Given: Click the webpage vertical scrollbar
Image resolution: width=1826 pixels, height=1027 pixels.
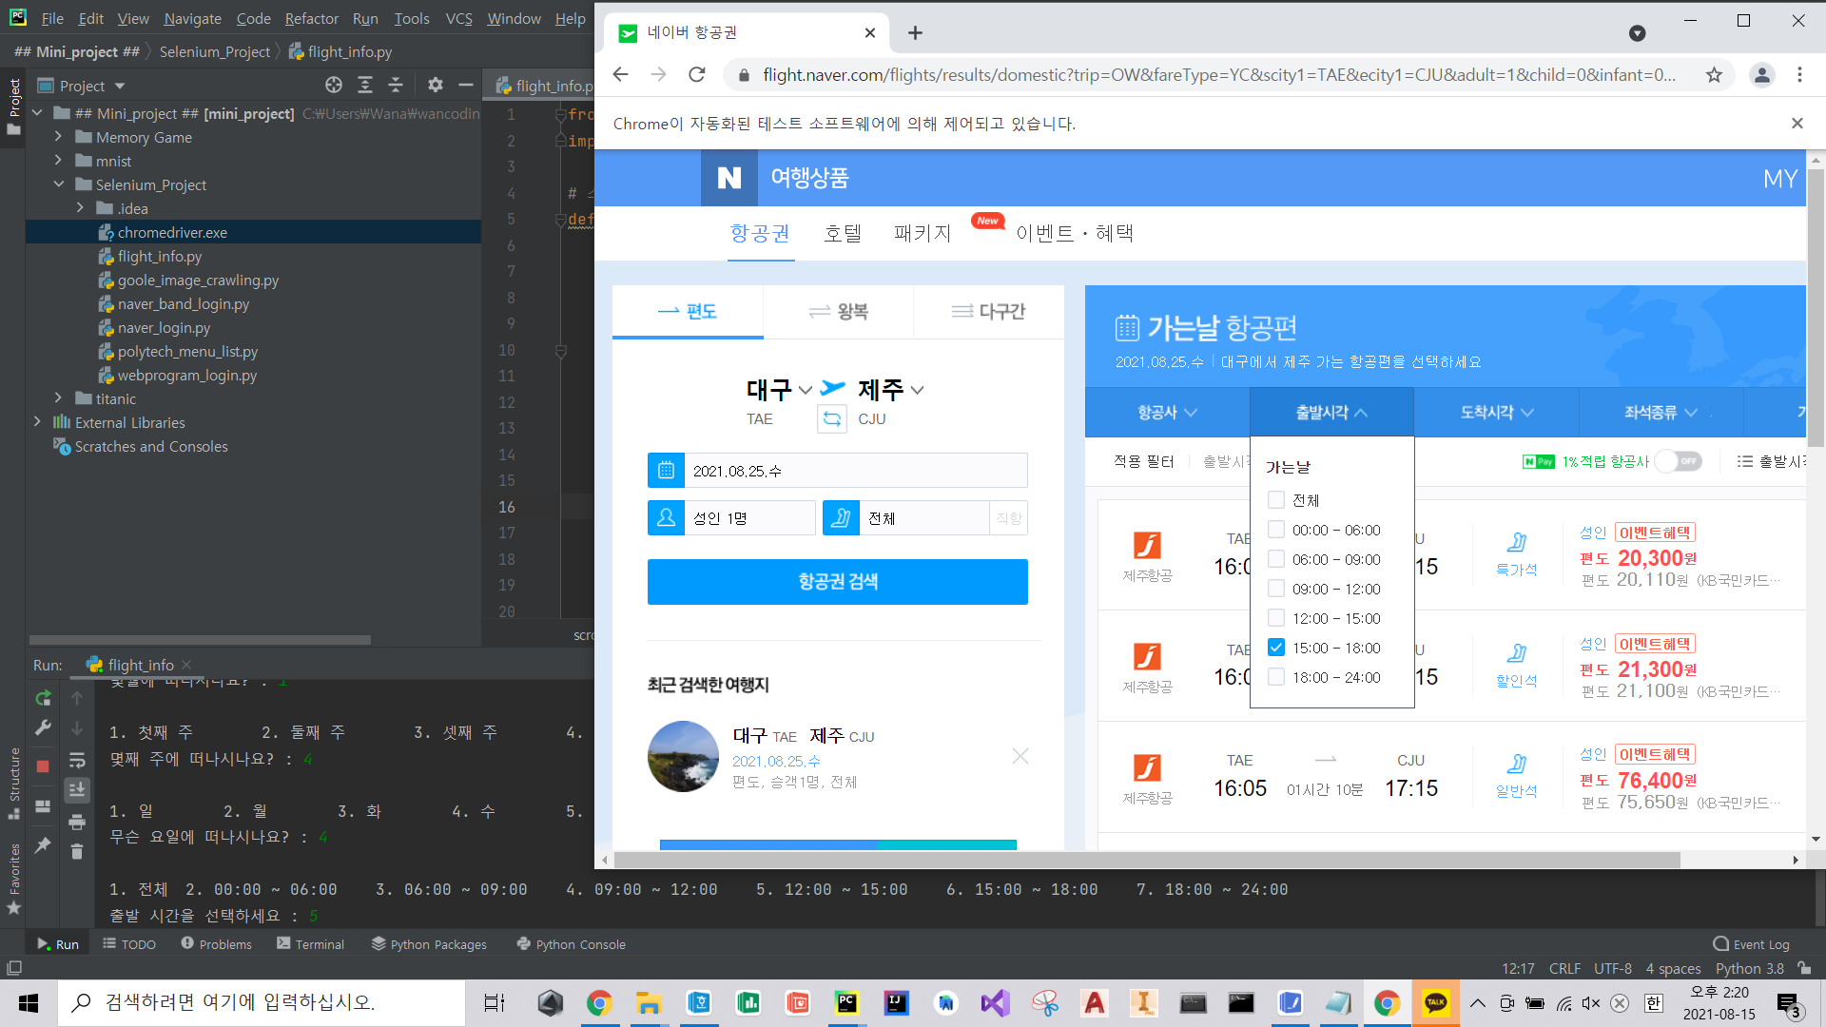Looking at the screenshot, I should point(1816,309).
